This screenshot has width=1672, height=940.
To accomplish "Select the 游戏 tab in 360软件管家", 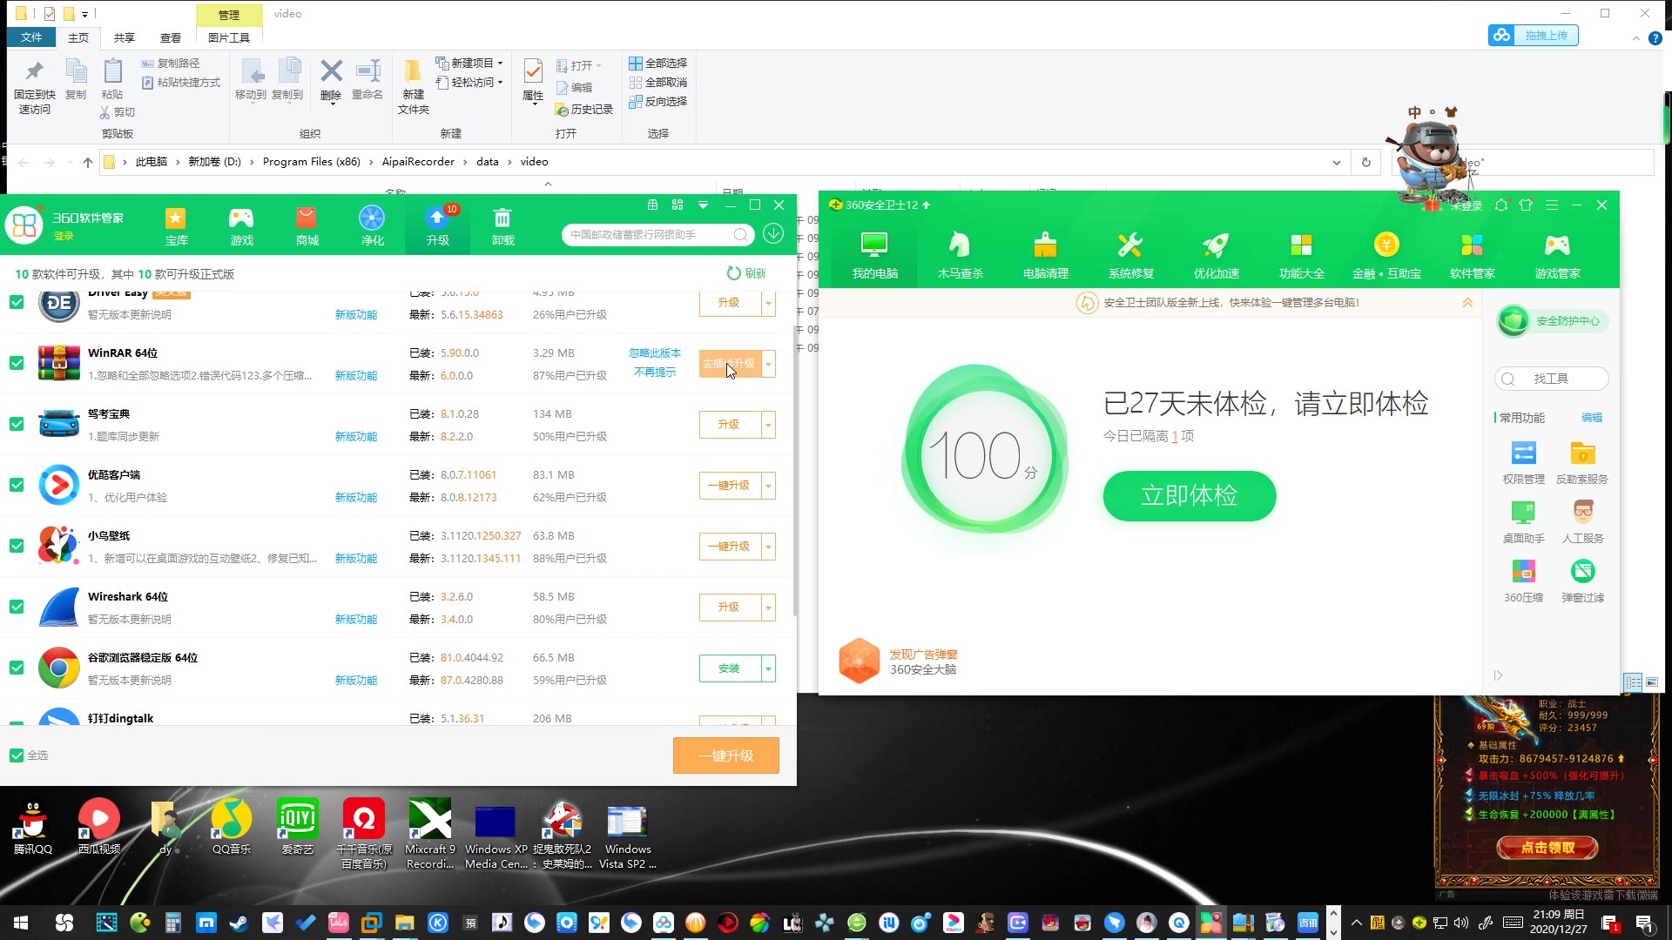I will tap(240, 226).
